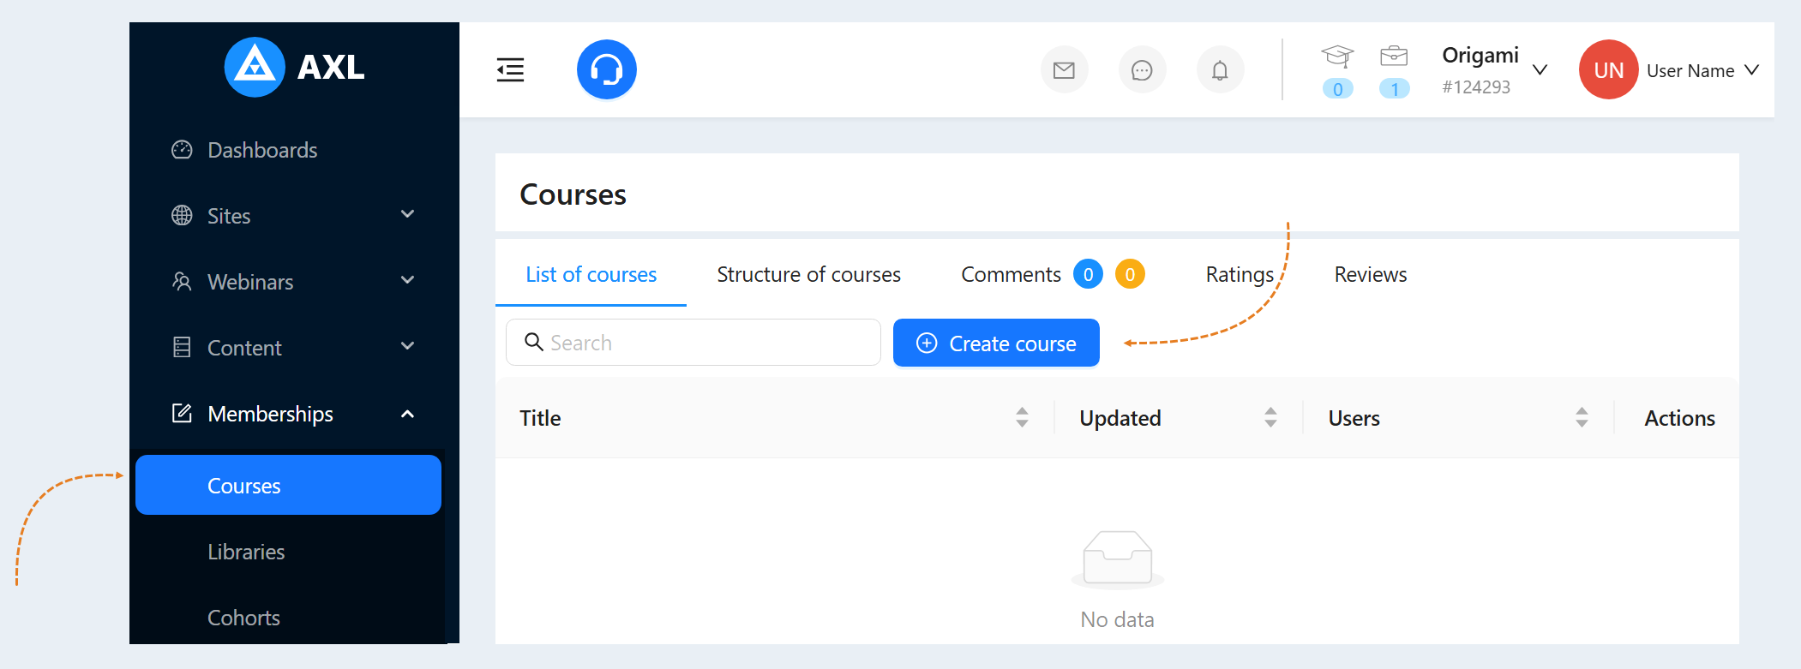
Task: Open the chat messages bubble icon
Action: tap(1142, 70)
